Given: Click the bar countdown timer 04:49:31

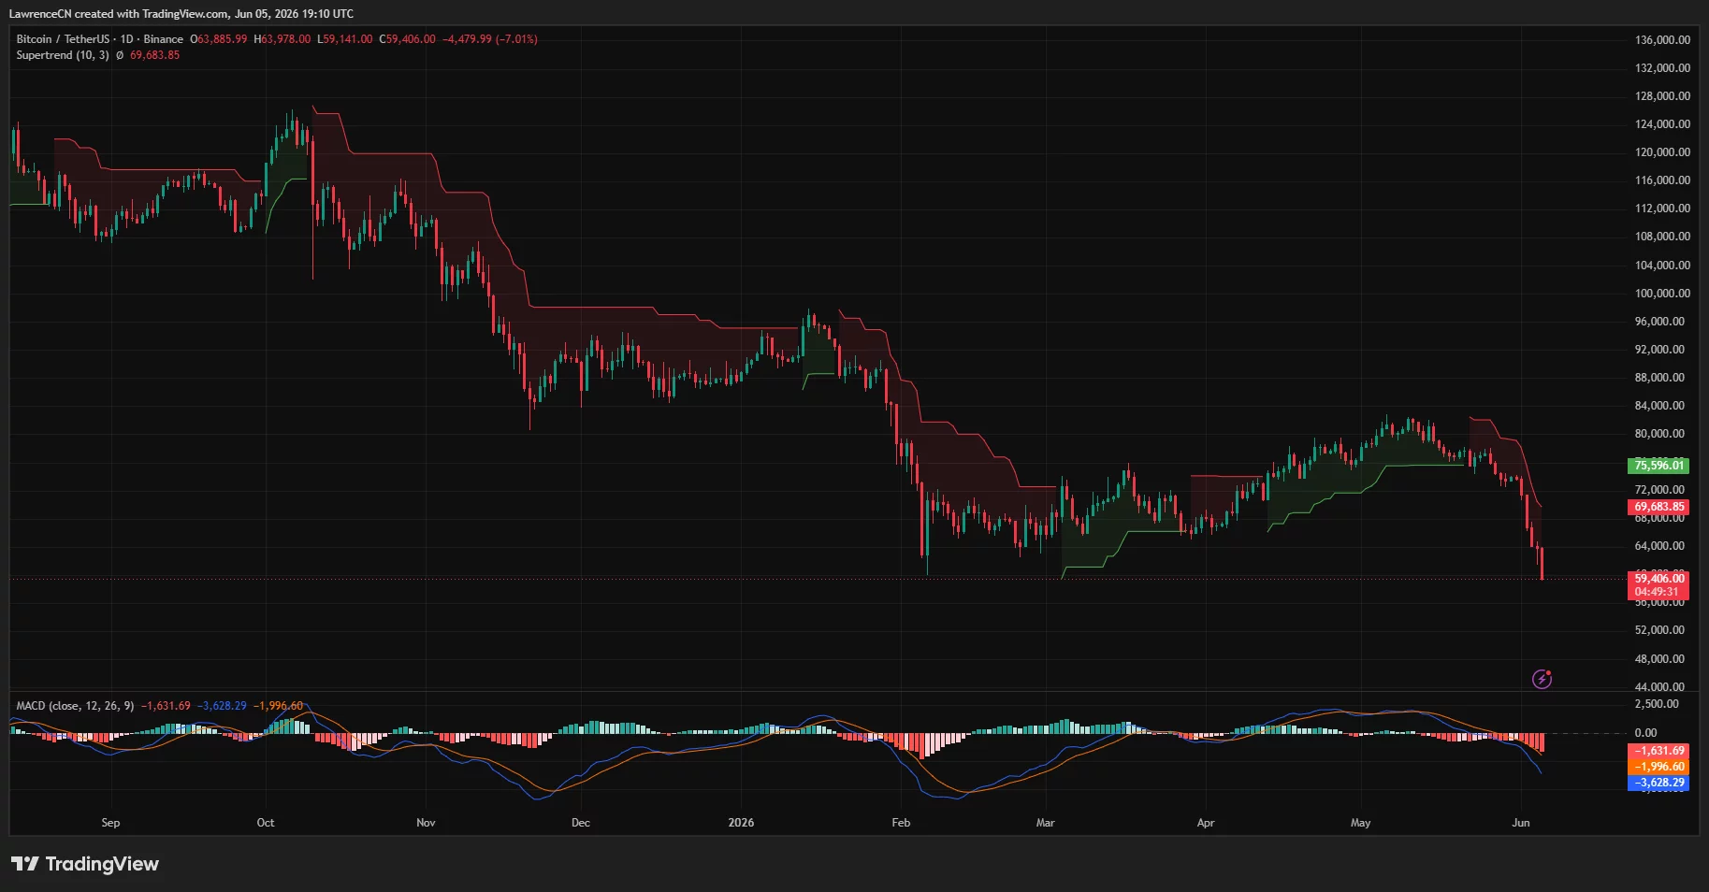Looking at the screenshot, I should (1658, 592).
